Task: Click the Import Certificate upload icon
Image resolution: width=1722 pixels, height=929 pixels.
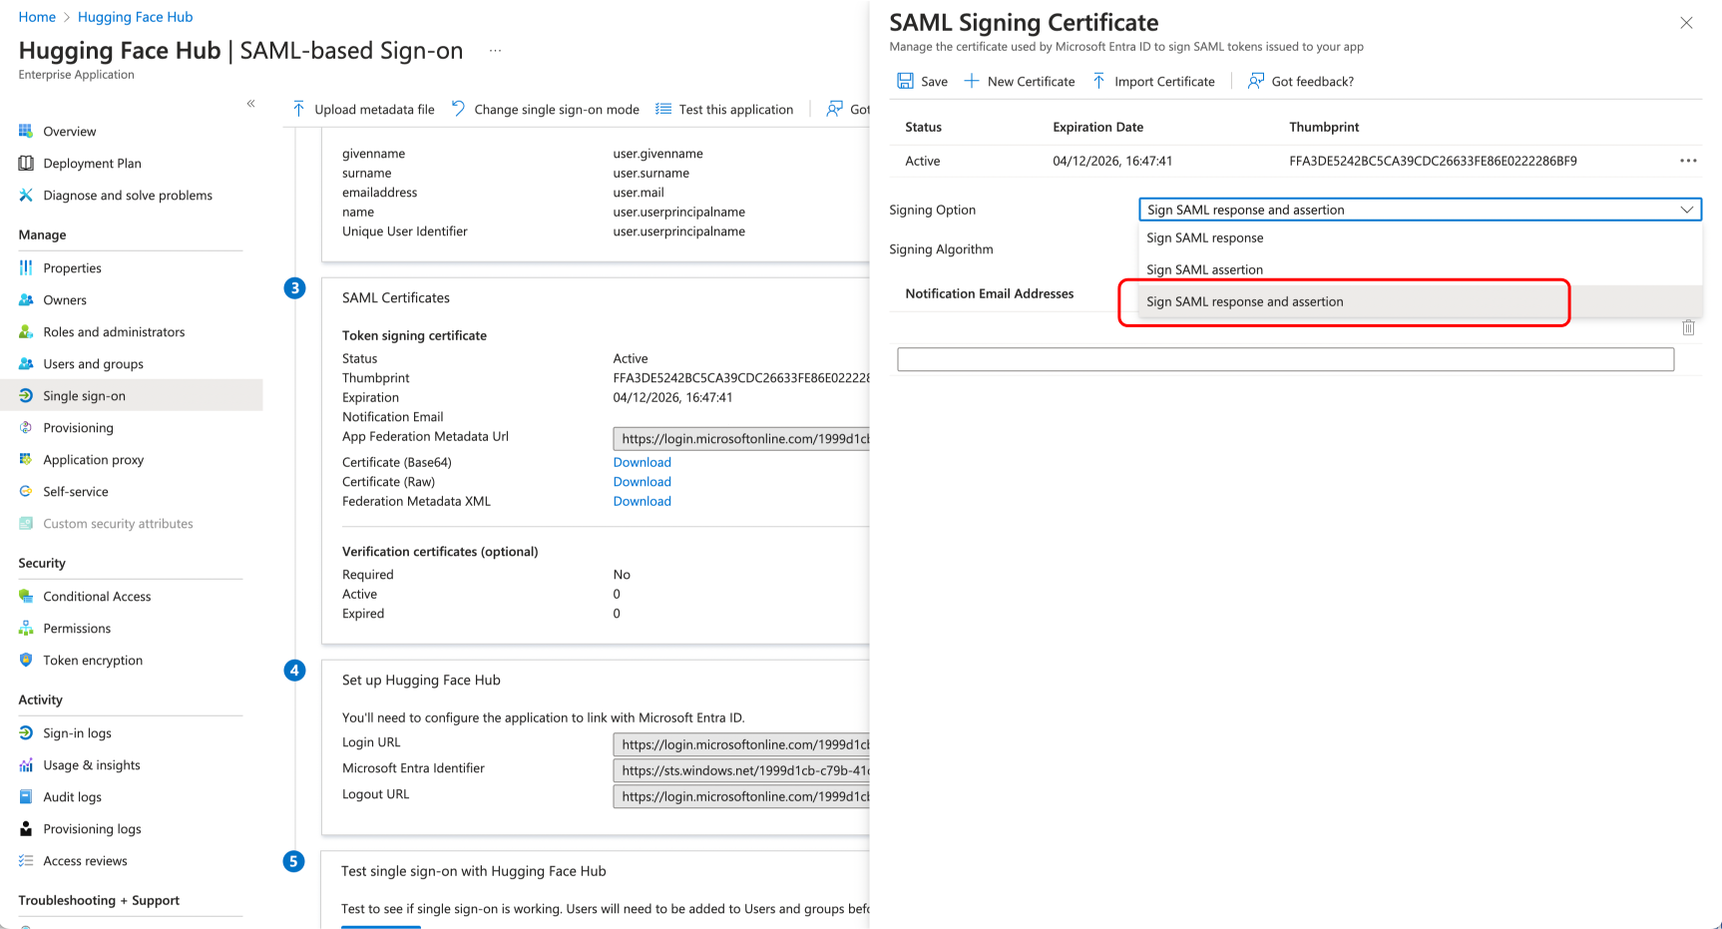Action: click(x=1098, y=81)
